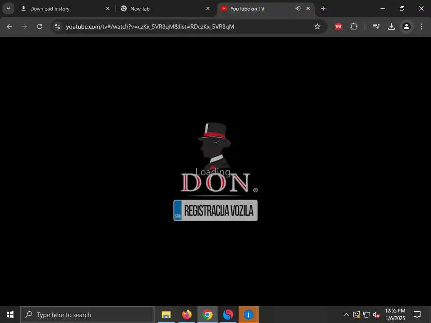Click the Type here to search box
The height and width of the screenshot is (323, 431).
[x=88, y=315]
